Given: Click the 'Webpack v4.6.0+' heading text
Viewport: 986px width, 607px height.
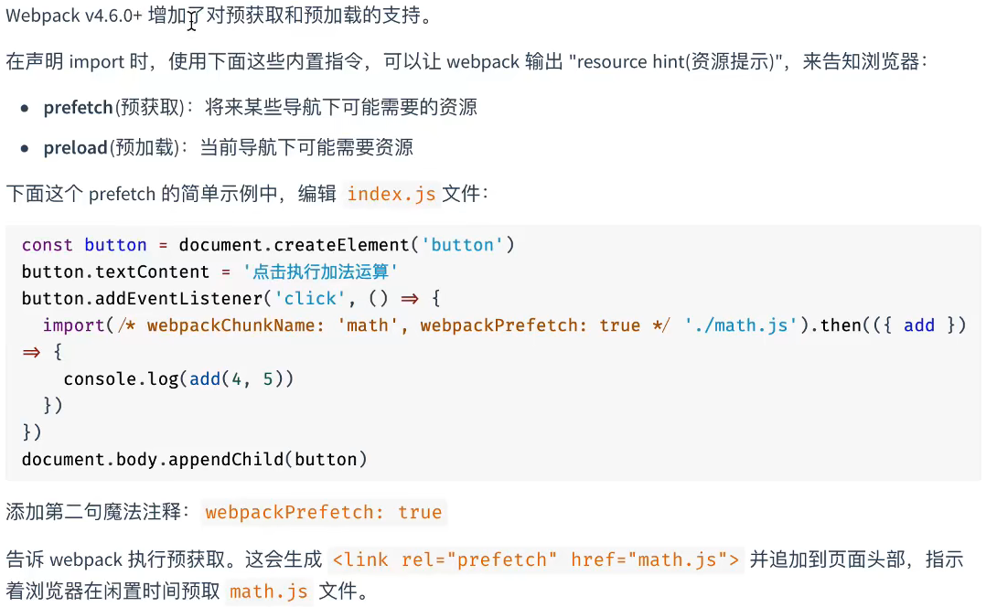Looking at the screenshot, I should point(74,16).
